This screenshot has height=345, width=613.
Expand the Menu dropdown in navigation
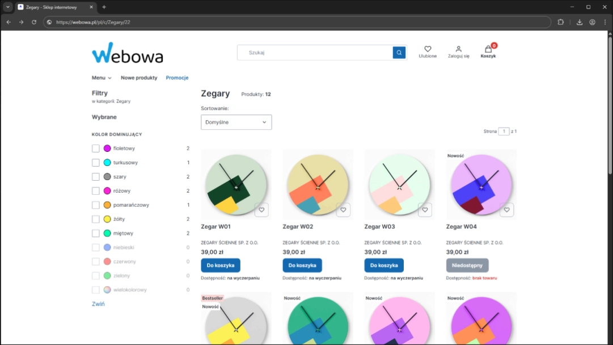[102, 78]
